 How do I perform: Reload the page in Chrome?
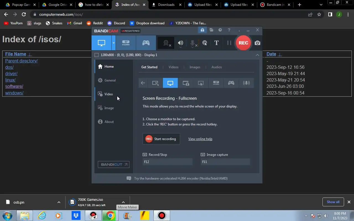click(x=24, y=14)
